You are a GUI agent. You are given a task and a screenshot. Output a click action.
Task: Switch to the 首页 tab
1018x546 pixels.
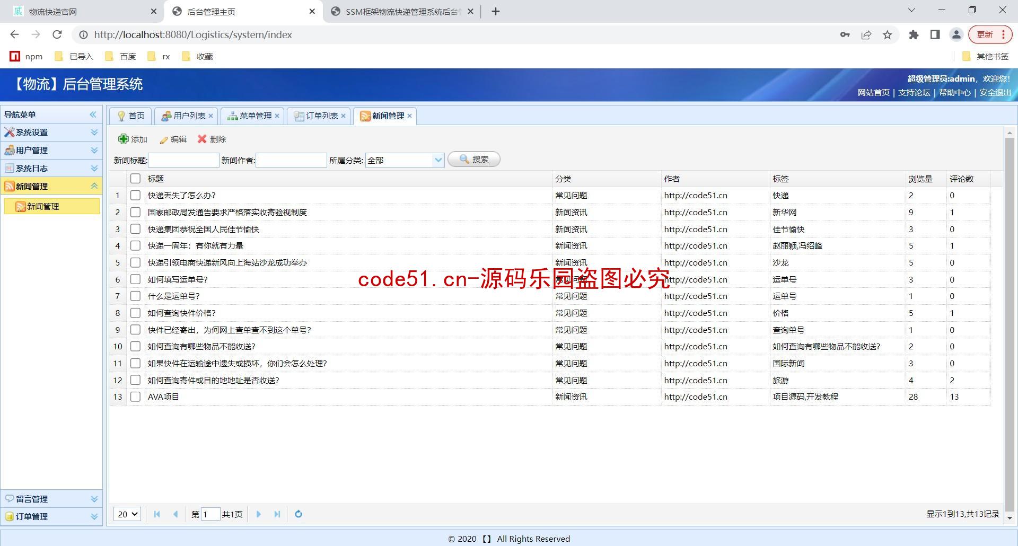pos(130,116)
